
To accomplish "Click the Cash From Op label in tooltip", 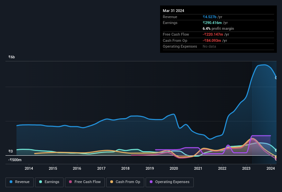I will 175,40.
